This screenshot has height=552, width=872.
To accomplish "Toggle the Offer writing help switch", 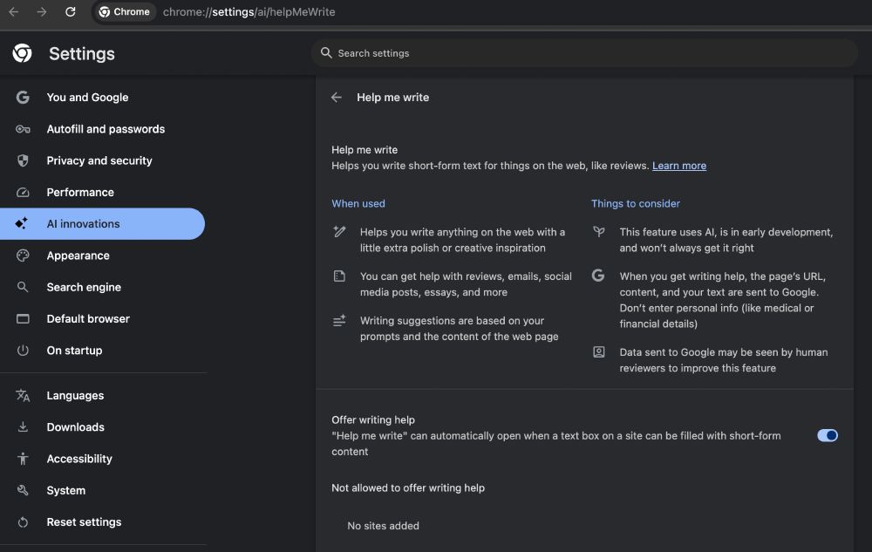I will pyautogui.click(x=827, y=436).
